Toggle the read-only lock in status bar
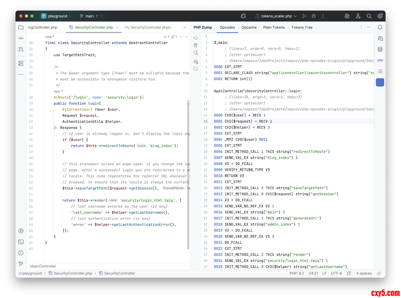Viewport: 401px width, 298px height. pos(379,273)
